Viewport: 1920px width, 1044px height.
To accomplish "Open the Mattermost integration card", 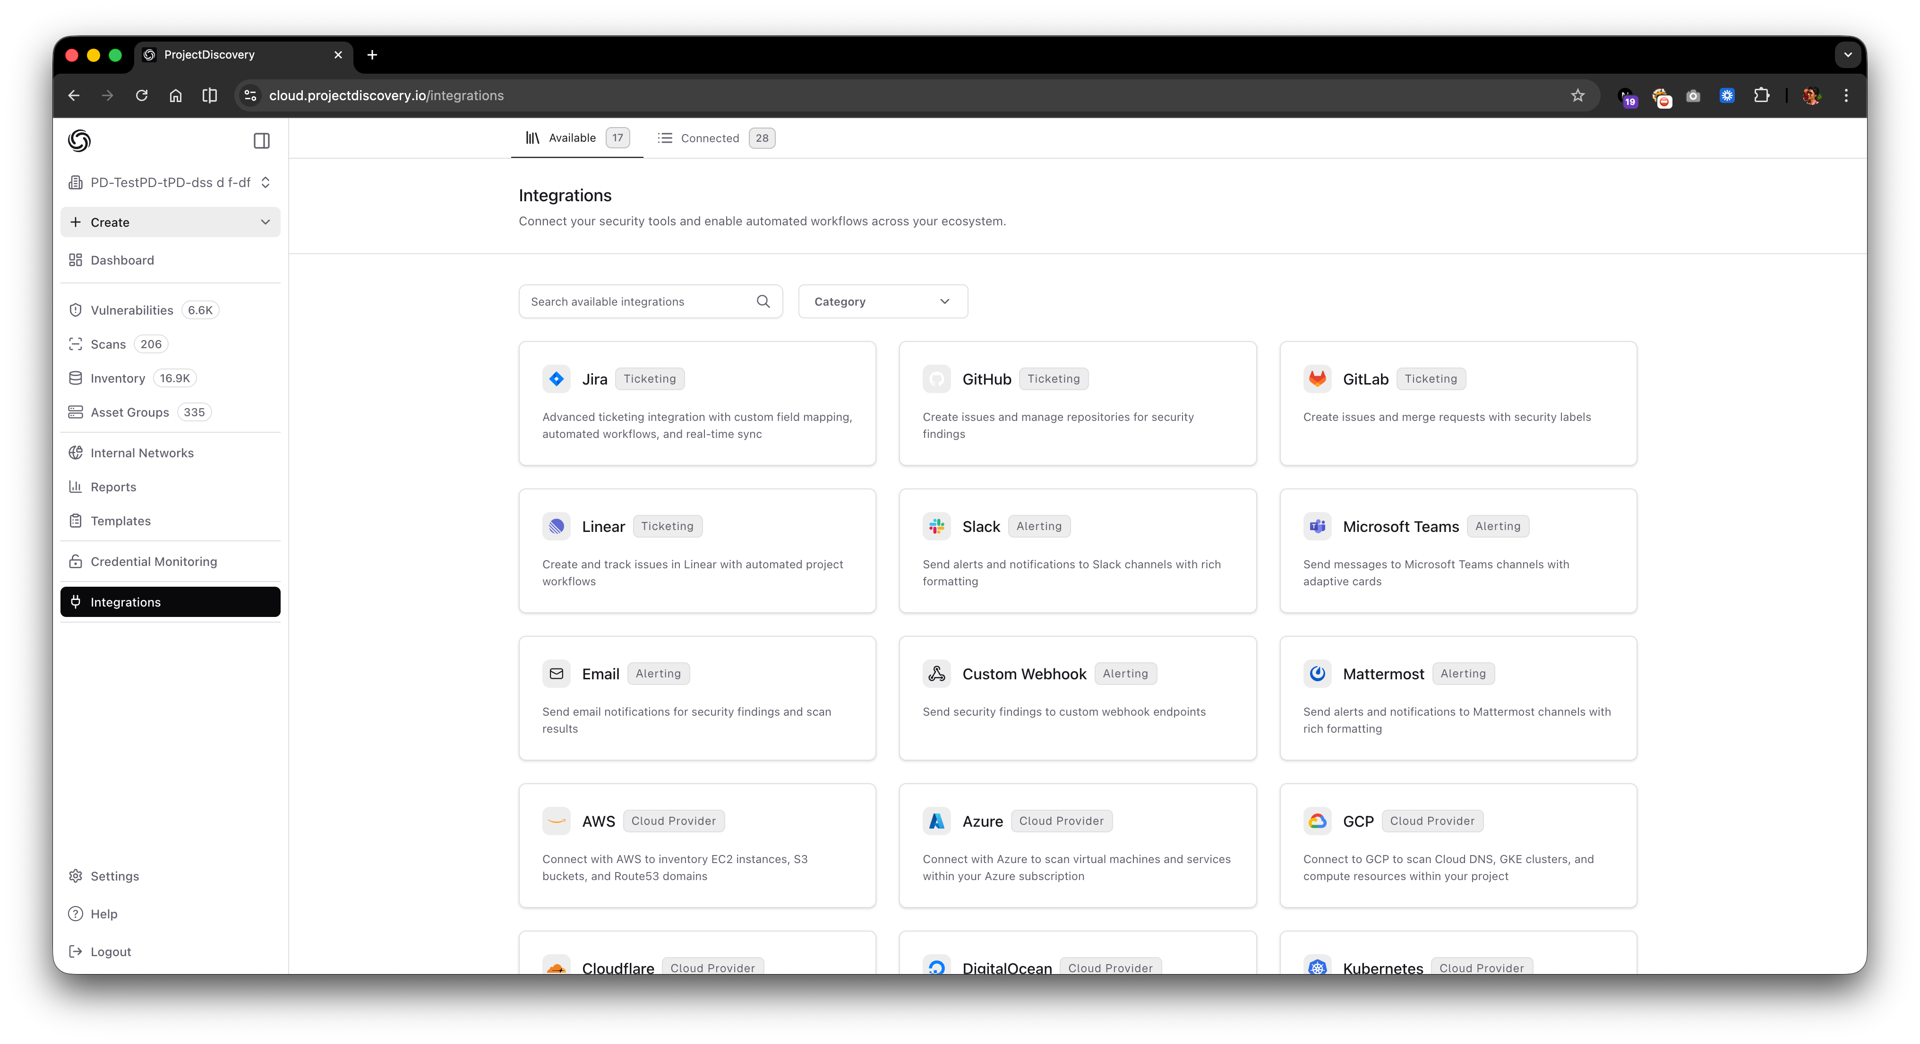I will [x=1457, y=697].
